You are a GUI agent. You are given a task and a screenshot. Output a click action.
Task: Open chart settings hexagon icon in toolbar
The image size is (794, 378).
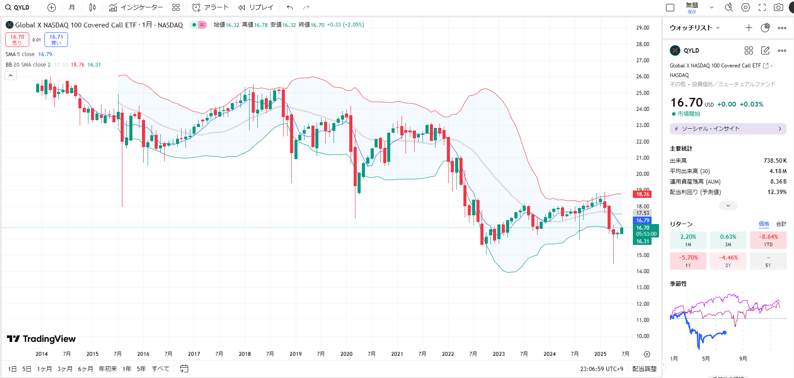(746, 7)
